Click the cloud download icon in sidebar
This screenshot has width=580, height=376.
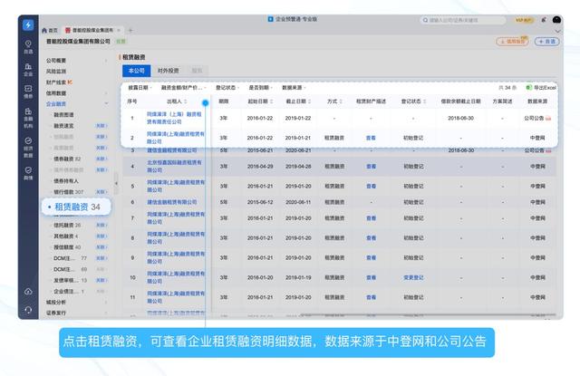pyautogui.click(x=29, y=290)
